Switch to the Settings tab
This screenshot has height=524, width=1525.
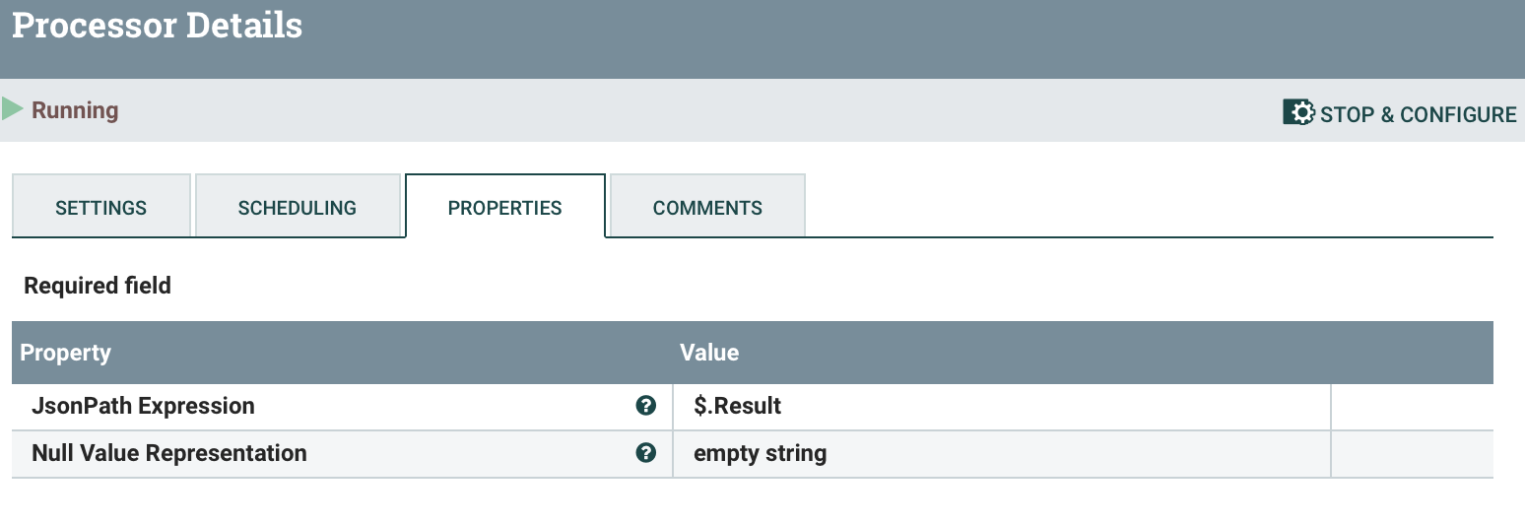100,207
